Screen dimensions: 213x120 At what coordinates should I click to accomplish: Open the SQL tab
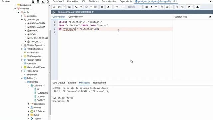[x=83, y=1]
